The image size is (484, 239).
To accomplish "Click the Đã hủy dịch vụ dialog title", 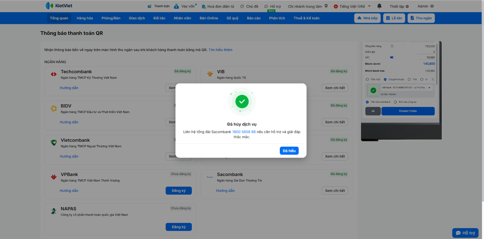I will (x=242, y=124).
